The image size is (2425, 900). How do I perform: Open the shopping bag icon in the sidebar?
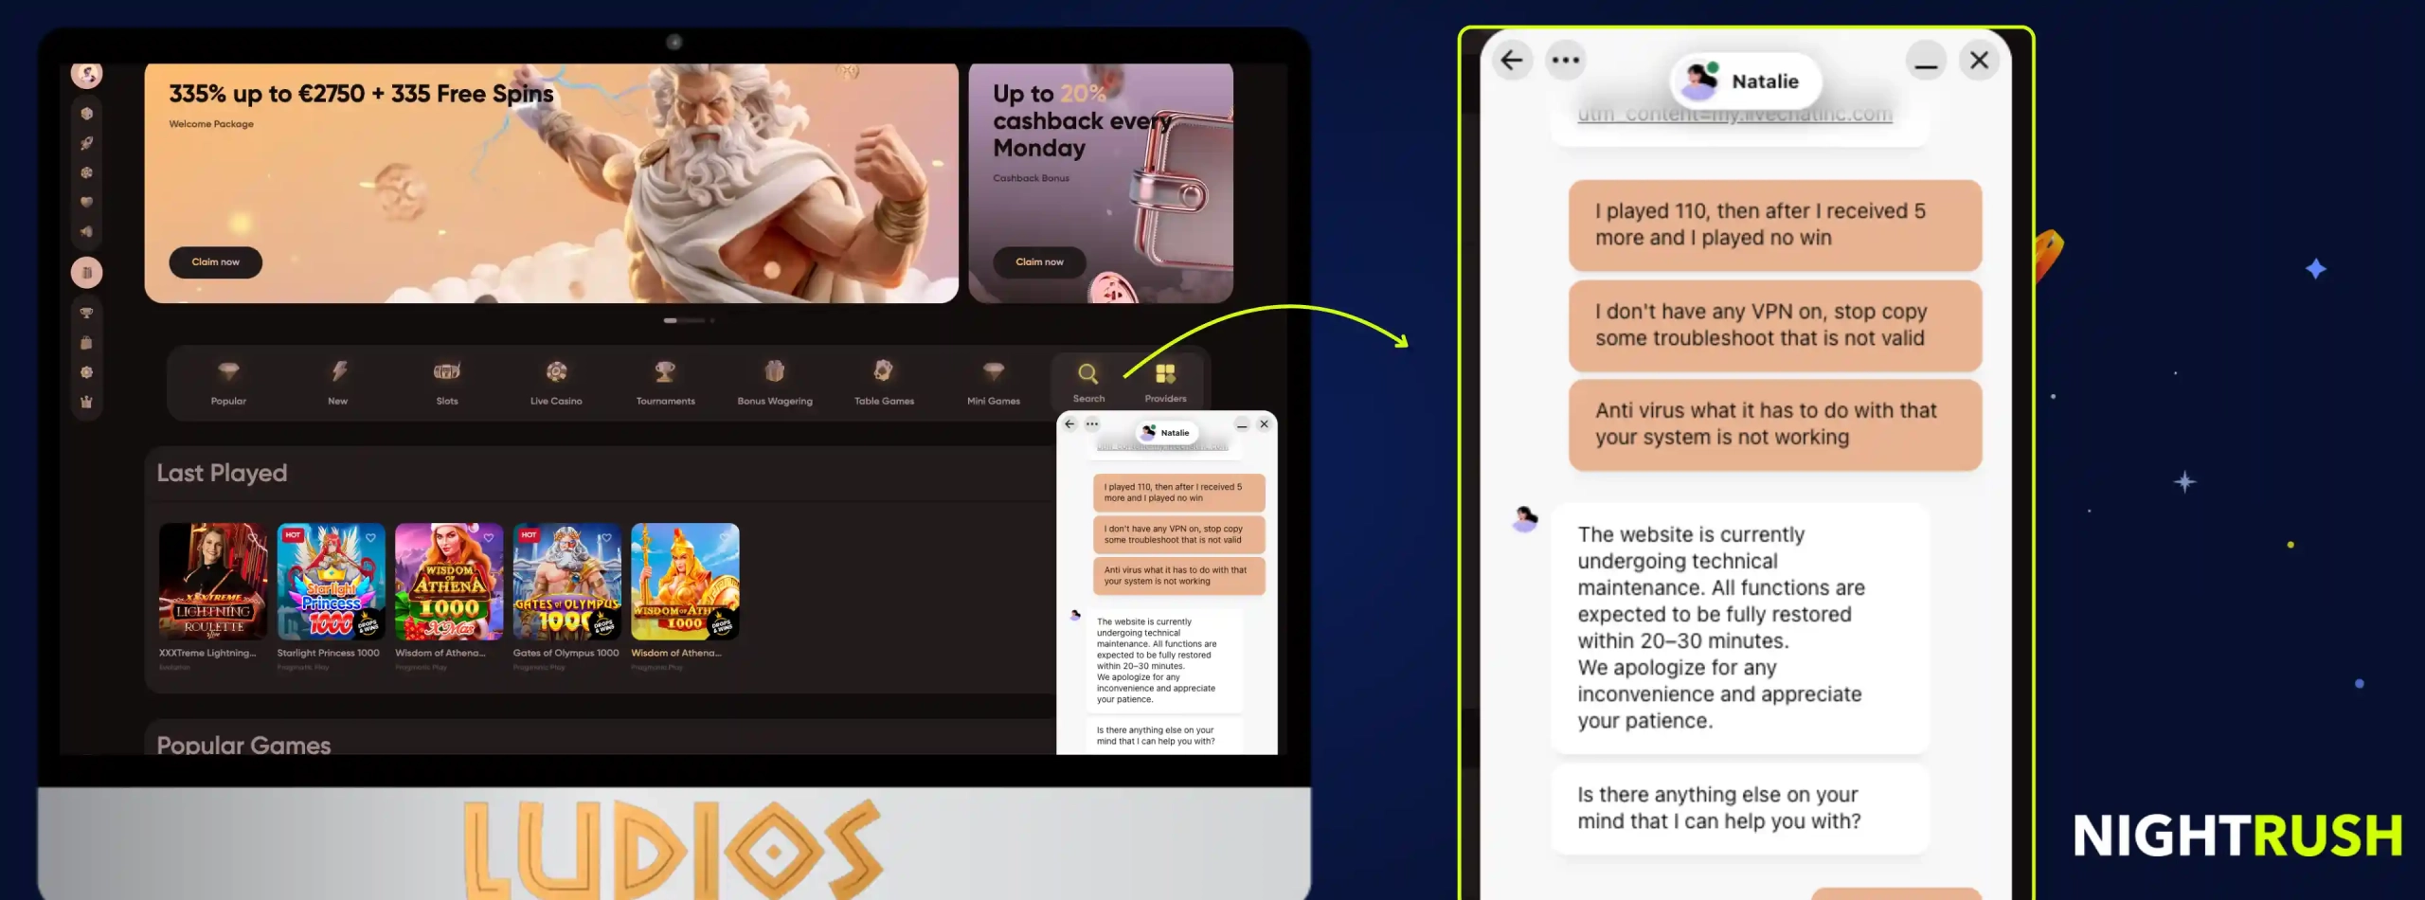pos(86,342)
